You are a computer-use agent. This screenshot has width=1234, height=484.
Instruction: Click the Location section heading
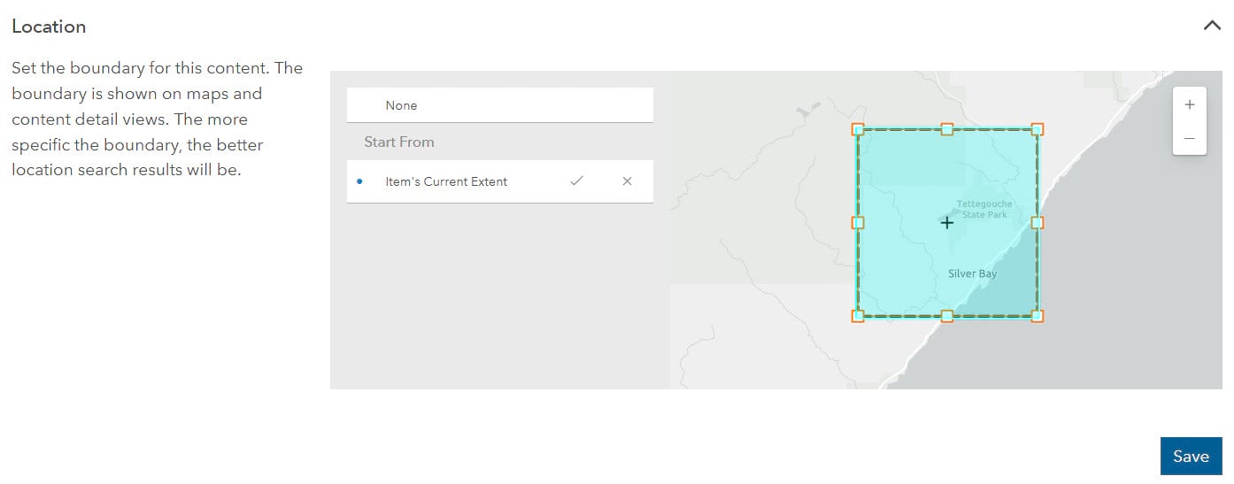pyautogui.click(x=49, y=27)
